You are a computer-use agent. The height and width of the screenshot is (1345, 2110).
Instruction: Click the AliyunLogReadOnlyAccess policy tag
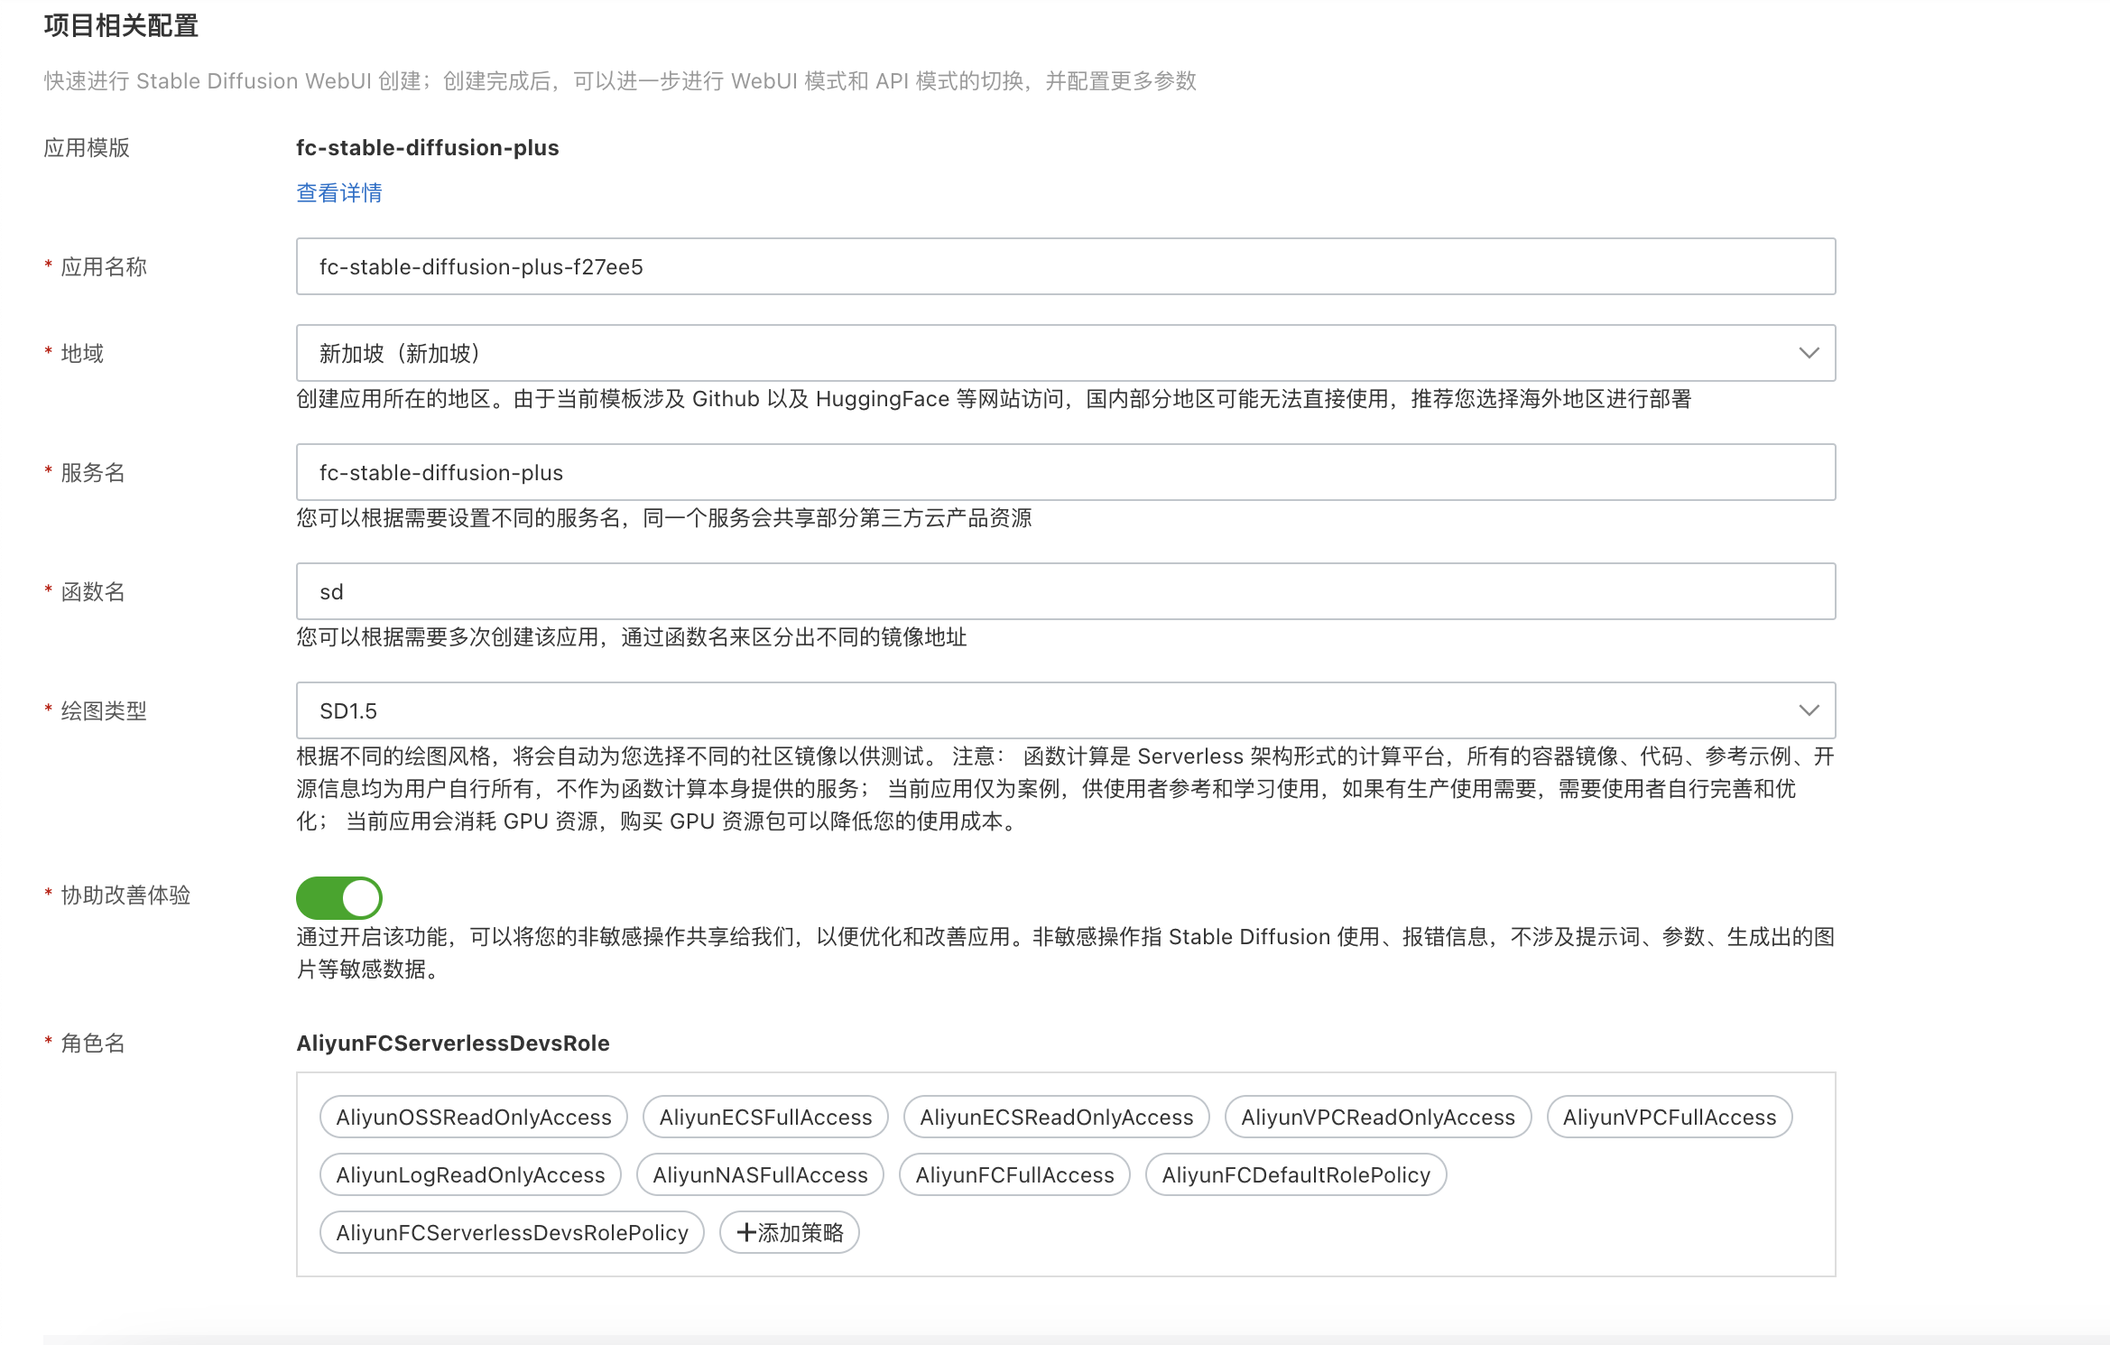(470, 1174)
